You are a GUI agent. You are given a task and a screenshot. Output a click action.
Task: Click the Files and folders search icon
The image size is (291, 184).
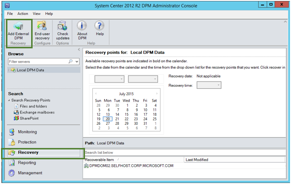16,106
